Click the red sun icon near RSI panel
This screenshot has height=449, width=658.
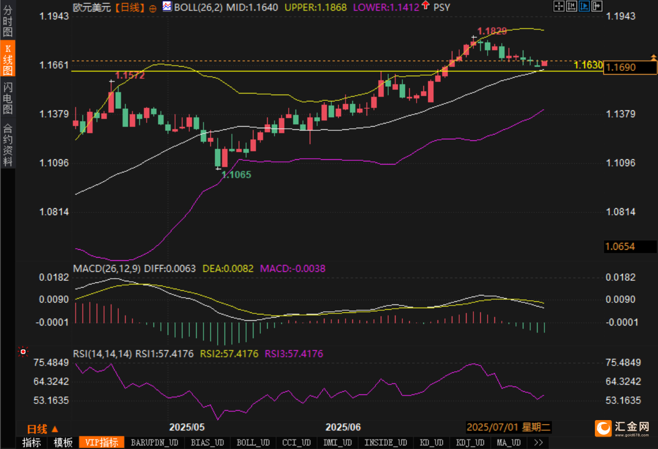point(22,351)
